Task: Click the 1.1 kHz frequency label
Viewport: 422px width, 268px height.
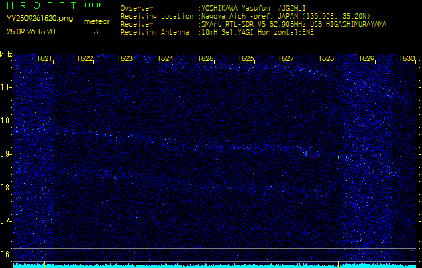Action: coord(6,87)
